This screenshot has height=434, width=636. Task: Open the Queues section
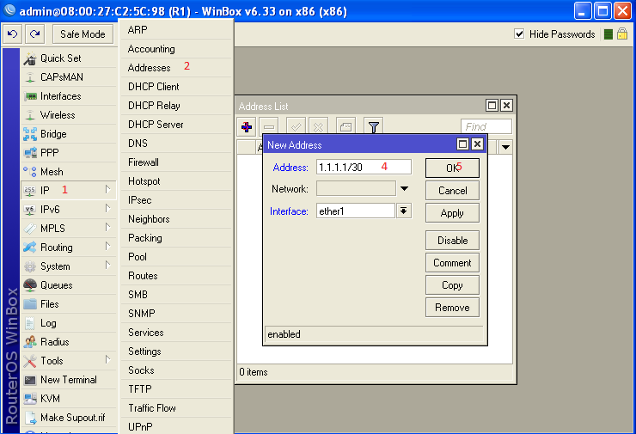tap(69, 285)
